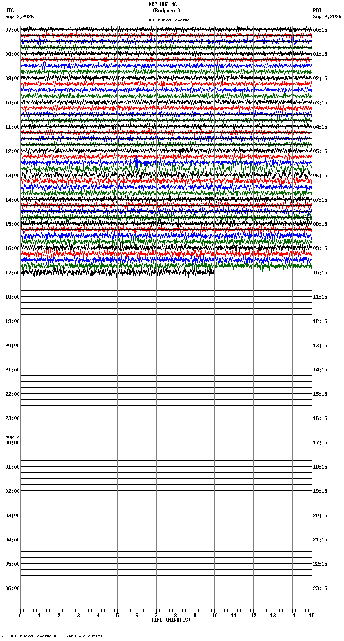Click the '09:15' PDT time label
Viewport: 344px width, 641px height.
pyautogui.click(x=320, y=248)
